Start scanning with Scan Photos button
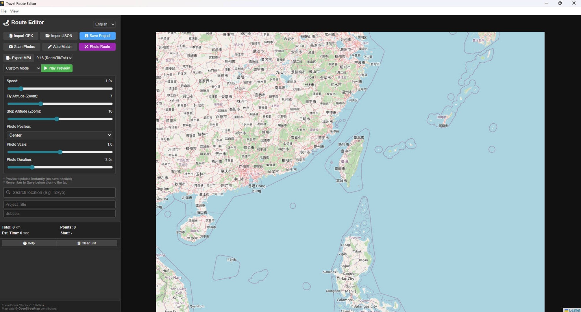This screenshot has height=312, width=581. 22,47
